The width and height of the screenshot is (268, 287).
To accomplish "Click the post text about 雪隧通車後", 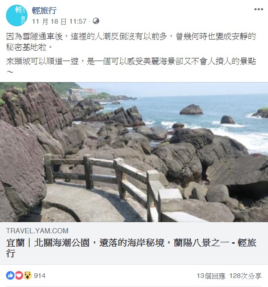I will coord(131,42).
